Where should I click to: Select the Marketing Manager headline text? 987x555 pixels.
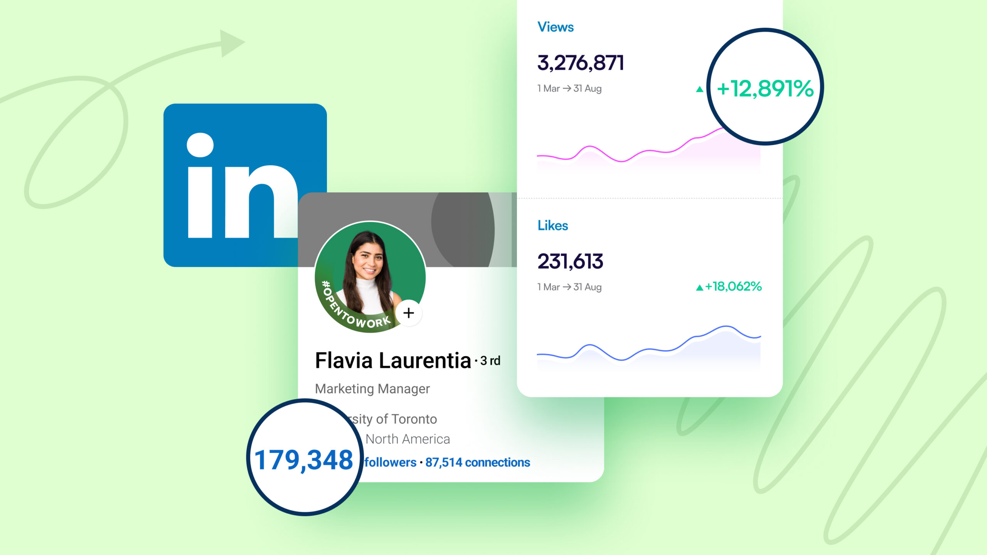pyautogui.click(x=372, y=389)
